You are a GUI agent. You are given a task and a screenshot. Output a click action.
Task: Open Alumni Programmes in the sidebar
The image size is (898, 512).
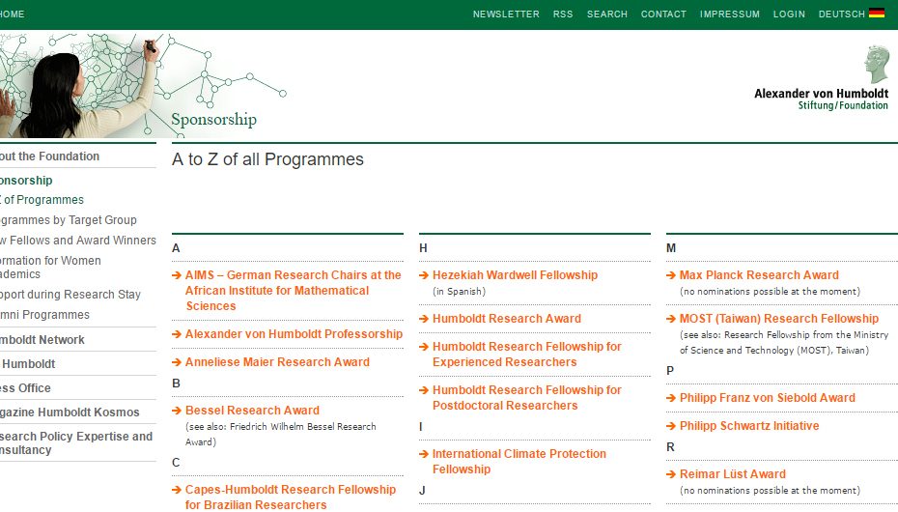pyautogui.click(x=44, y=315)
